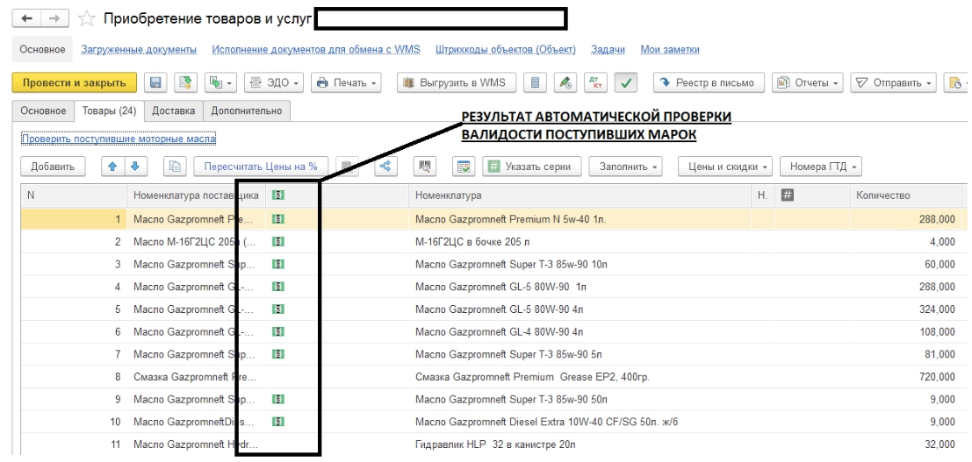Image resolution: width=972 pixels, height=462 pixels.
Task: Click marking status icon for Super T-3 85w-90 50л row
Action: [x=278, y=400]
